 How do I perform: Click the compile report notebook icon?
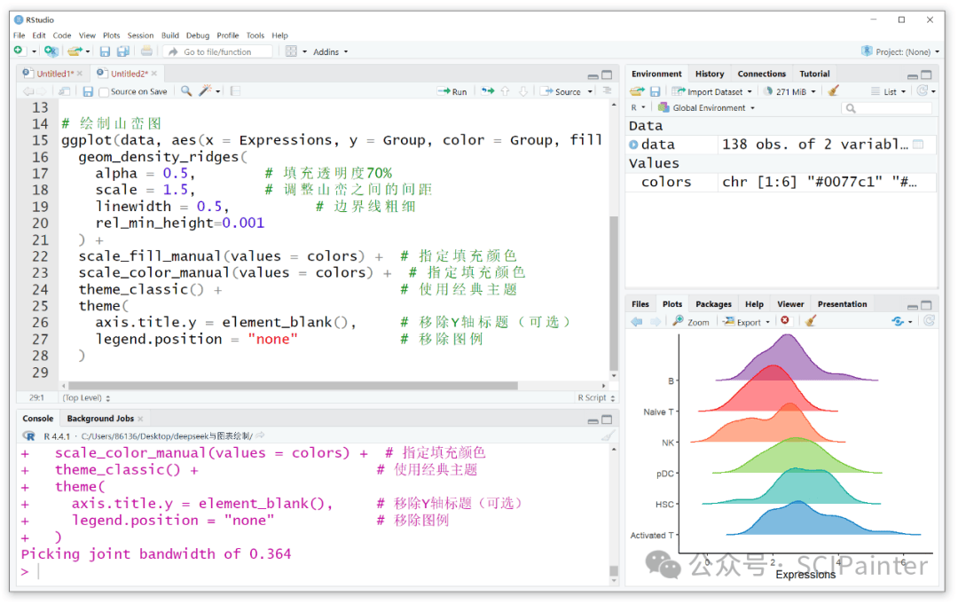pos(235,91)
